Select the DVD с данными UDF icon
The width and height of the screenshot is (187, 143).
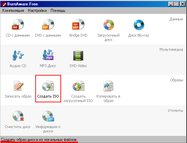(48, 24)
